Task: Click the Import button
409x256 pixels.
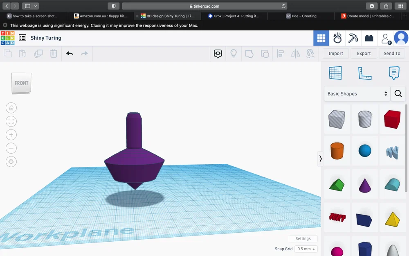Action: [x=336, y=54]
